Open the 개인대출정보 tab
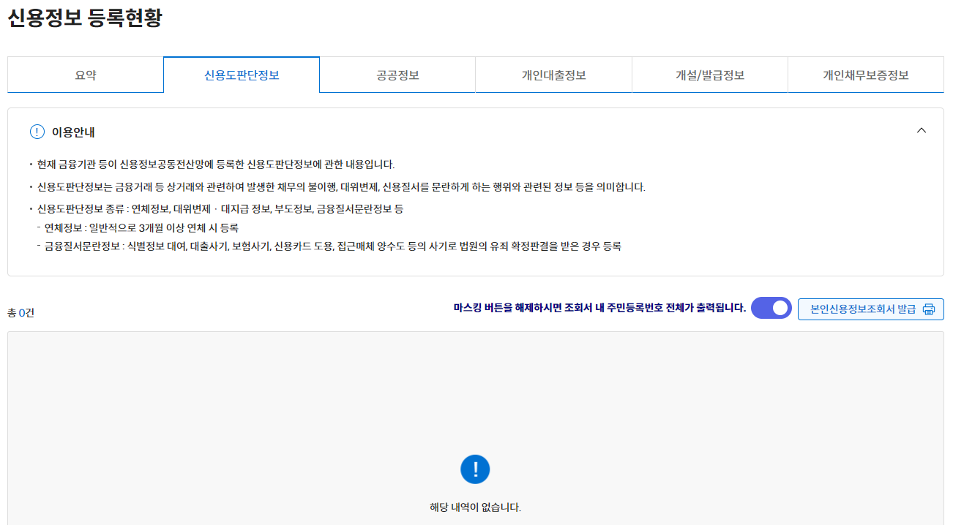 tap(553, 75)
